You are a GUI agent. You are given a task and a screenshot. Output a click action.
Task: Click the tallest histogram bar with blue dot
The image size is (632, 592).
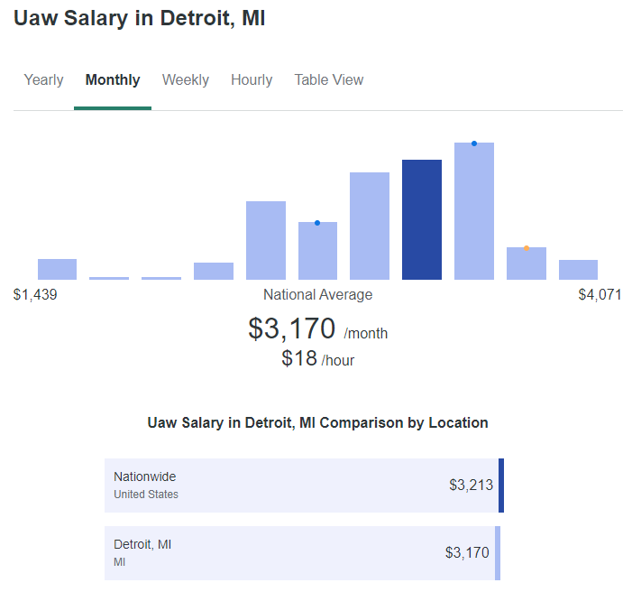[474, 211]
